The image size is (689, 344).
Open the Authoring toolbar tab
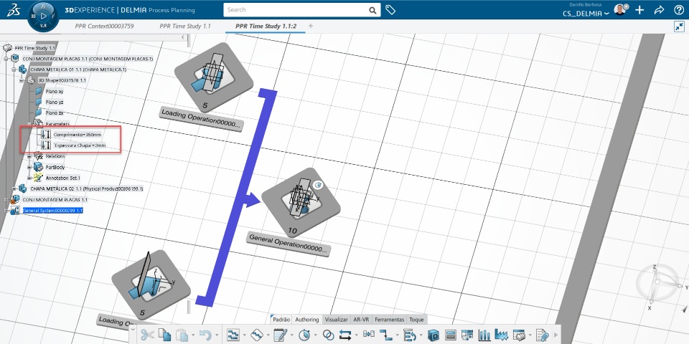pos(307,320)
